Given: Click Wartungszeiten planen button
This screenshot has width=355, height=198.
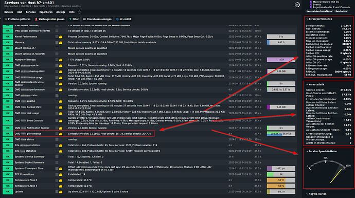Looking at the screenshot, I should (x=49, y=19).
